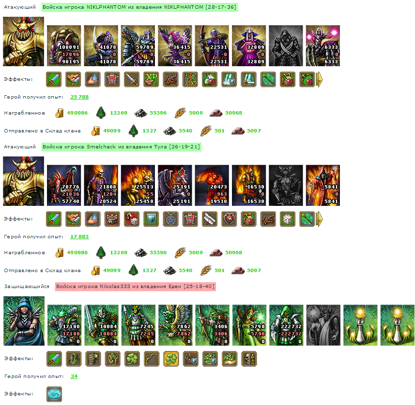
Task: Click the silver shield effect icon
Action: (x=151, y=219)
